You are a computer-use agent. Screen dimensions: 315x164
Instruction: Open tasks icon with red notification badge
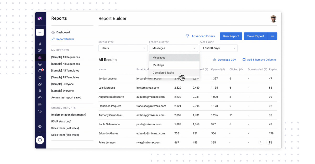[40, 71]
